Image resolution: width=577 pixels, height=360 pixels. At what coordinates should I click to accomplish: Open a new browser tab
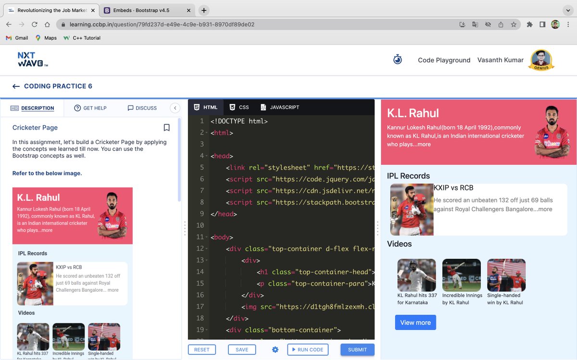[204, 10]
